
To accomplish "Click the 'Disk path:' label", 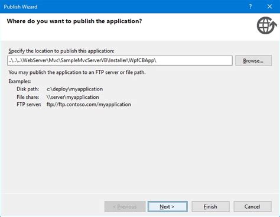I will click(x=28, y=89).
